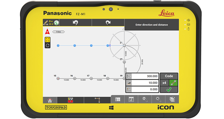Click the yellow zoom-extents button
The height and width of the screenshot is (119, 224).
[x=48, y=40]
